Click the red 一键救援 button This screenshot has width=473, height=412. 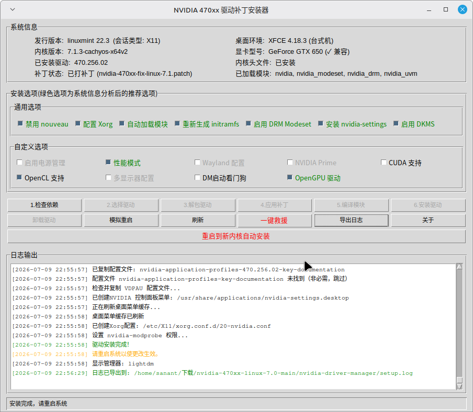pos(275,220)
